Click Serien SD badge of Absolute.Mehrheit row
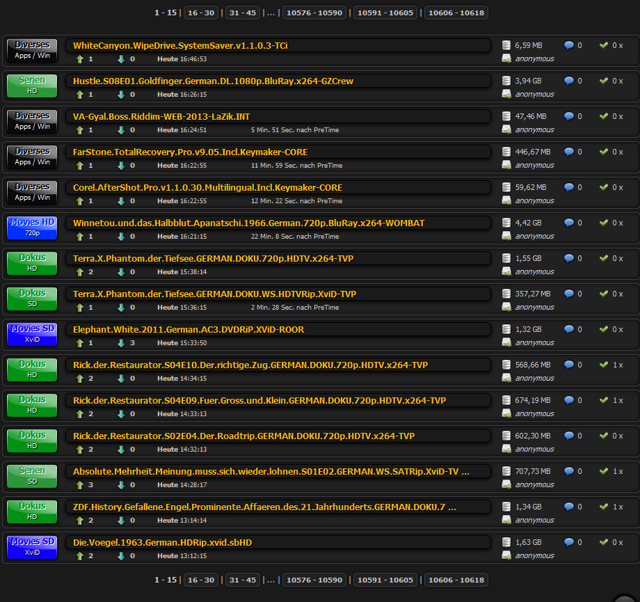 tap(32, 476)
